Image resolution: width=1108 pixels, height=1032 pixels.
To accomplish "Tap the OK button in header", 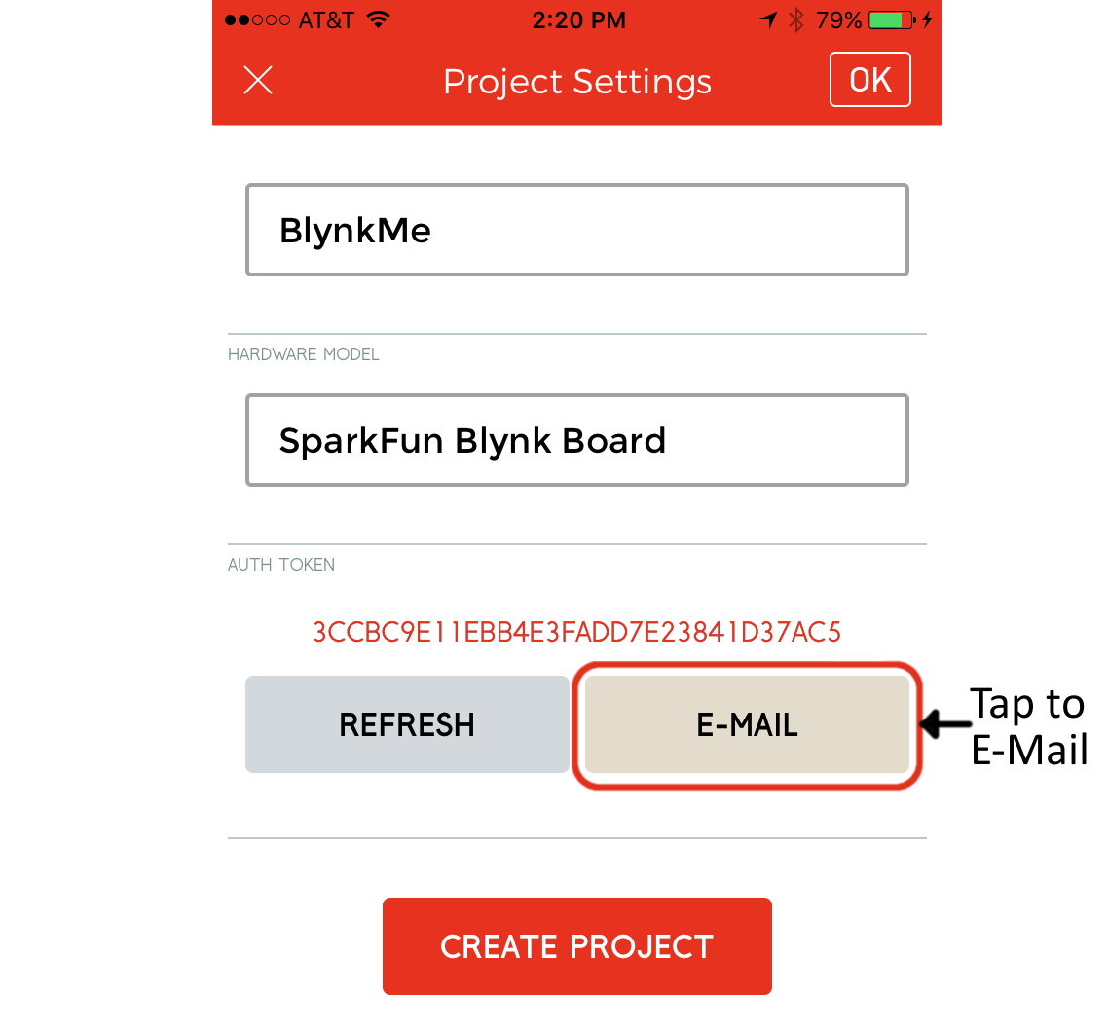I will 869,80.
